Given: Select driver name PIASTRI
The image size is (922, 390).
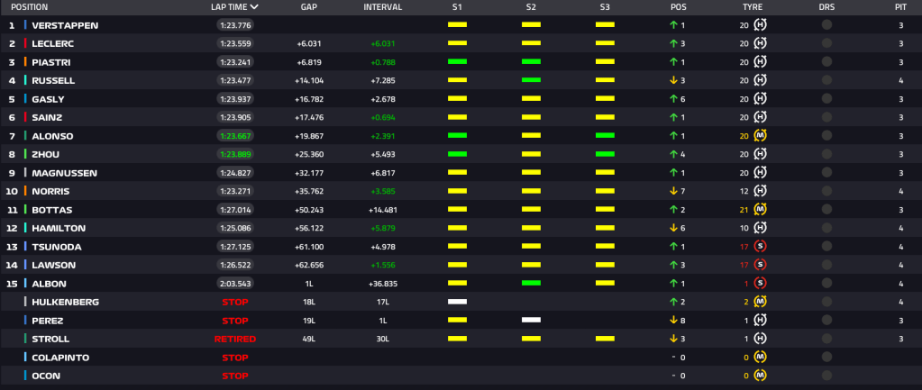Looking at the screenshot, I should [51, 62].
